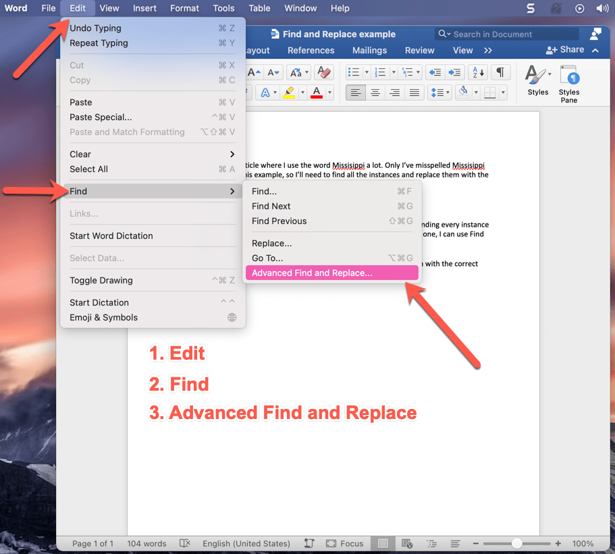Expand the Clear submenu
615x554 pixels.
152,154
